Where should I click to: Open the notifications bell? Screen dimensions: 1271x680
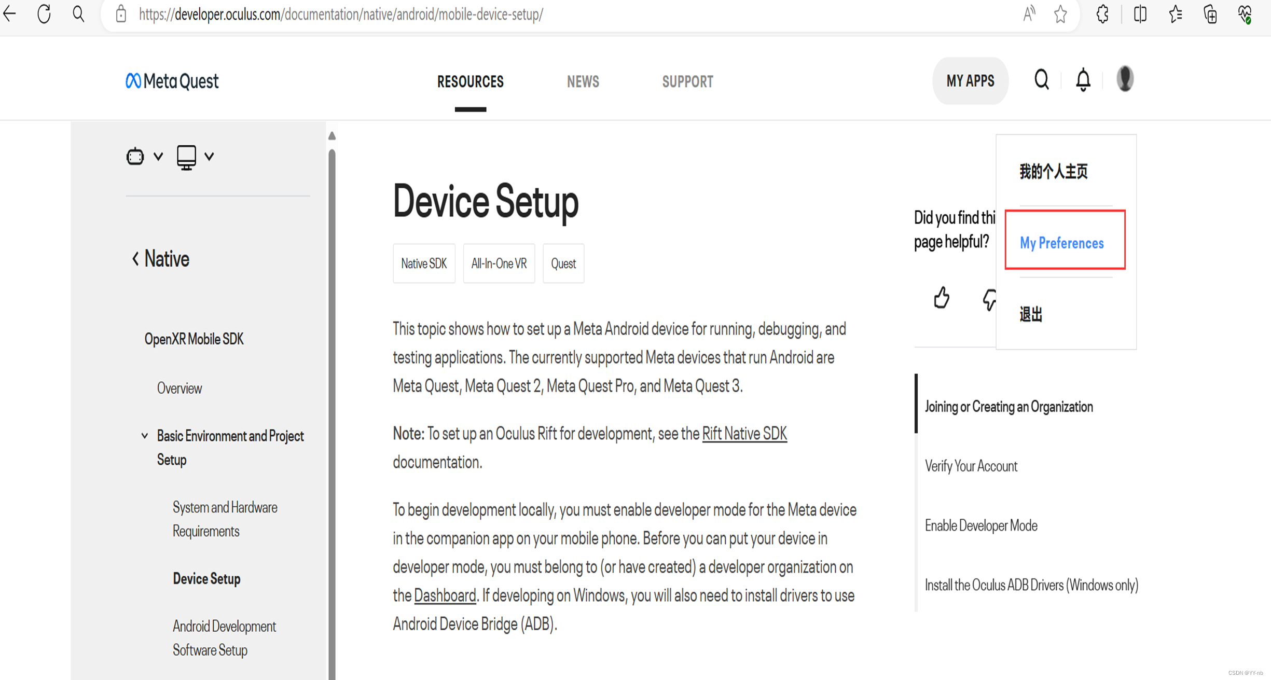[1083, 80]
